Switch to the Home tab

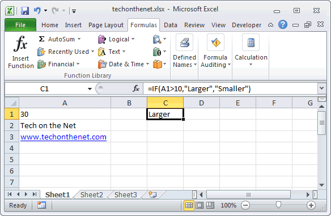pyautogui.click(x=50, y=25)
